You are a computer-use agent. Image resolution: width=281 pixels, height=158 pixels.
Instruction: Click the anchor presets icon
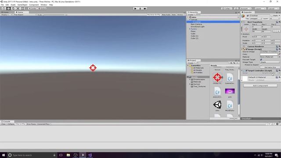(x=246, y=29)
